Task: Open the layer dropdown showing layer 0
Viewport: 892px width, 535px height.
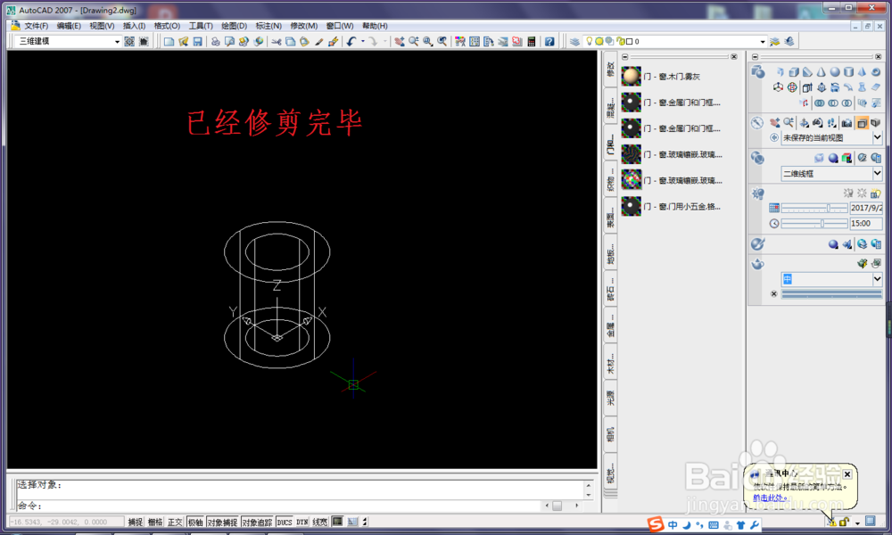Action: tap(763, 42)
